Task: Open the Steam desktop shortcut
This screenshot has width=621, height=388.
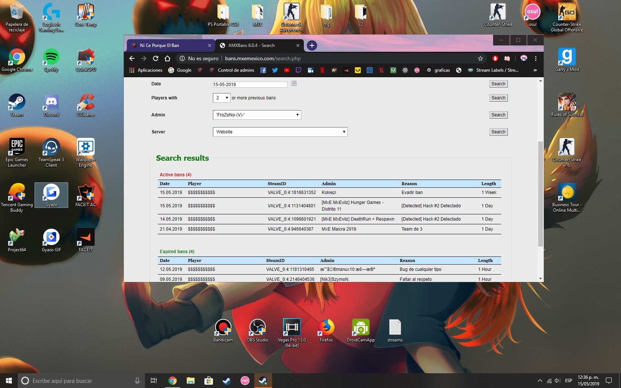Action: [x=17, y=105]
